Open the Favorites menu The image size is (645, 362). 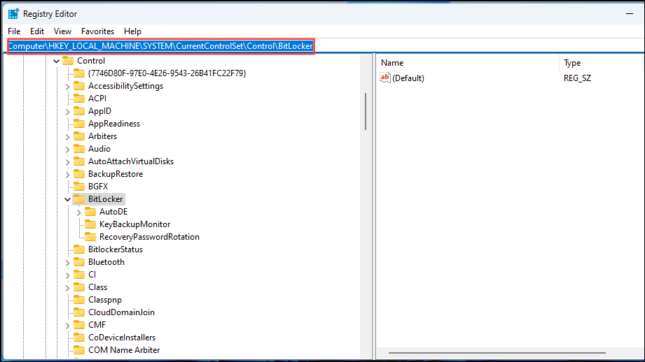(97, 31)
